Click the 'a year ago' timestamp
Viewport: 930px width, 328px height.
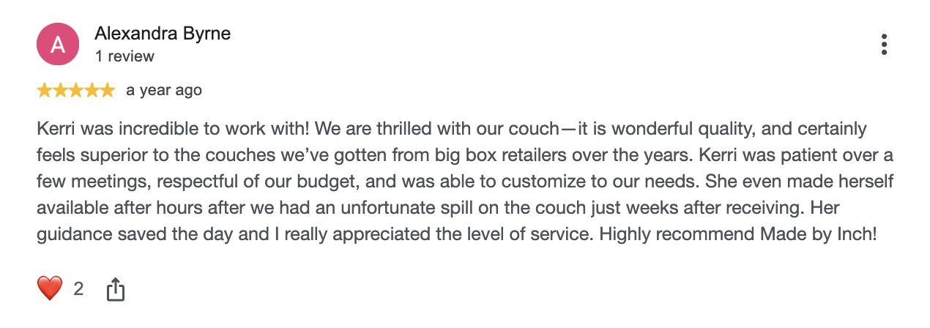point(164,90)
